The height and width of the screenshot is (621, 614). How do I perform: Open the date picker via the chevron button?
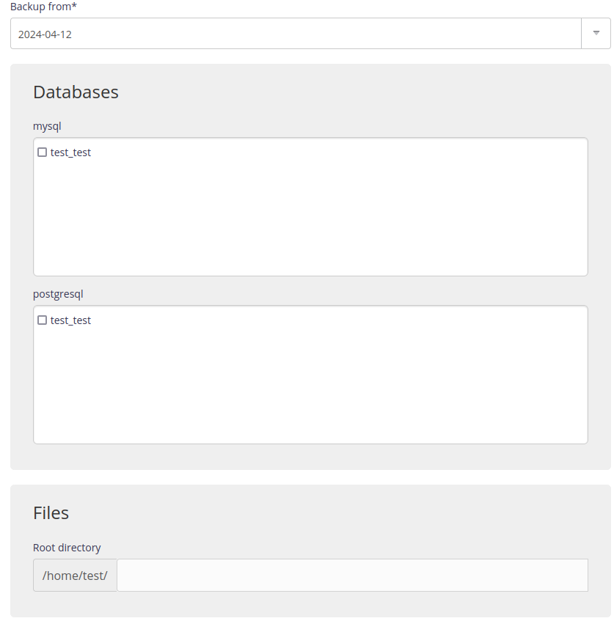tap(596, 33)
